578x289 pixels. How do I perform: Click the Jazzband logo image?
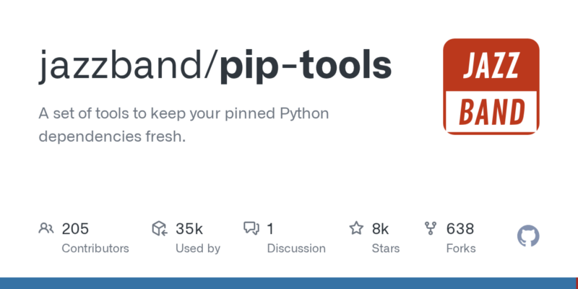(x=491, y=86)
